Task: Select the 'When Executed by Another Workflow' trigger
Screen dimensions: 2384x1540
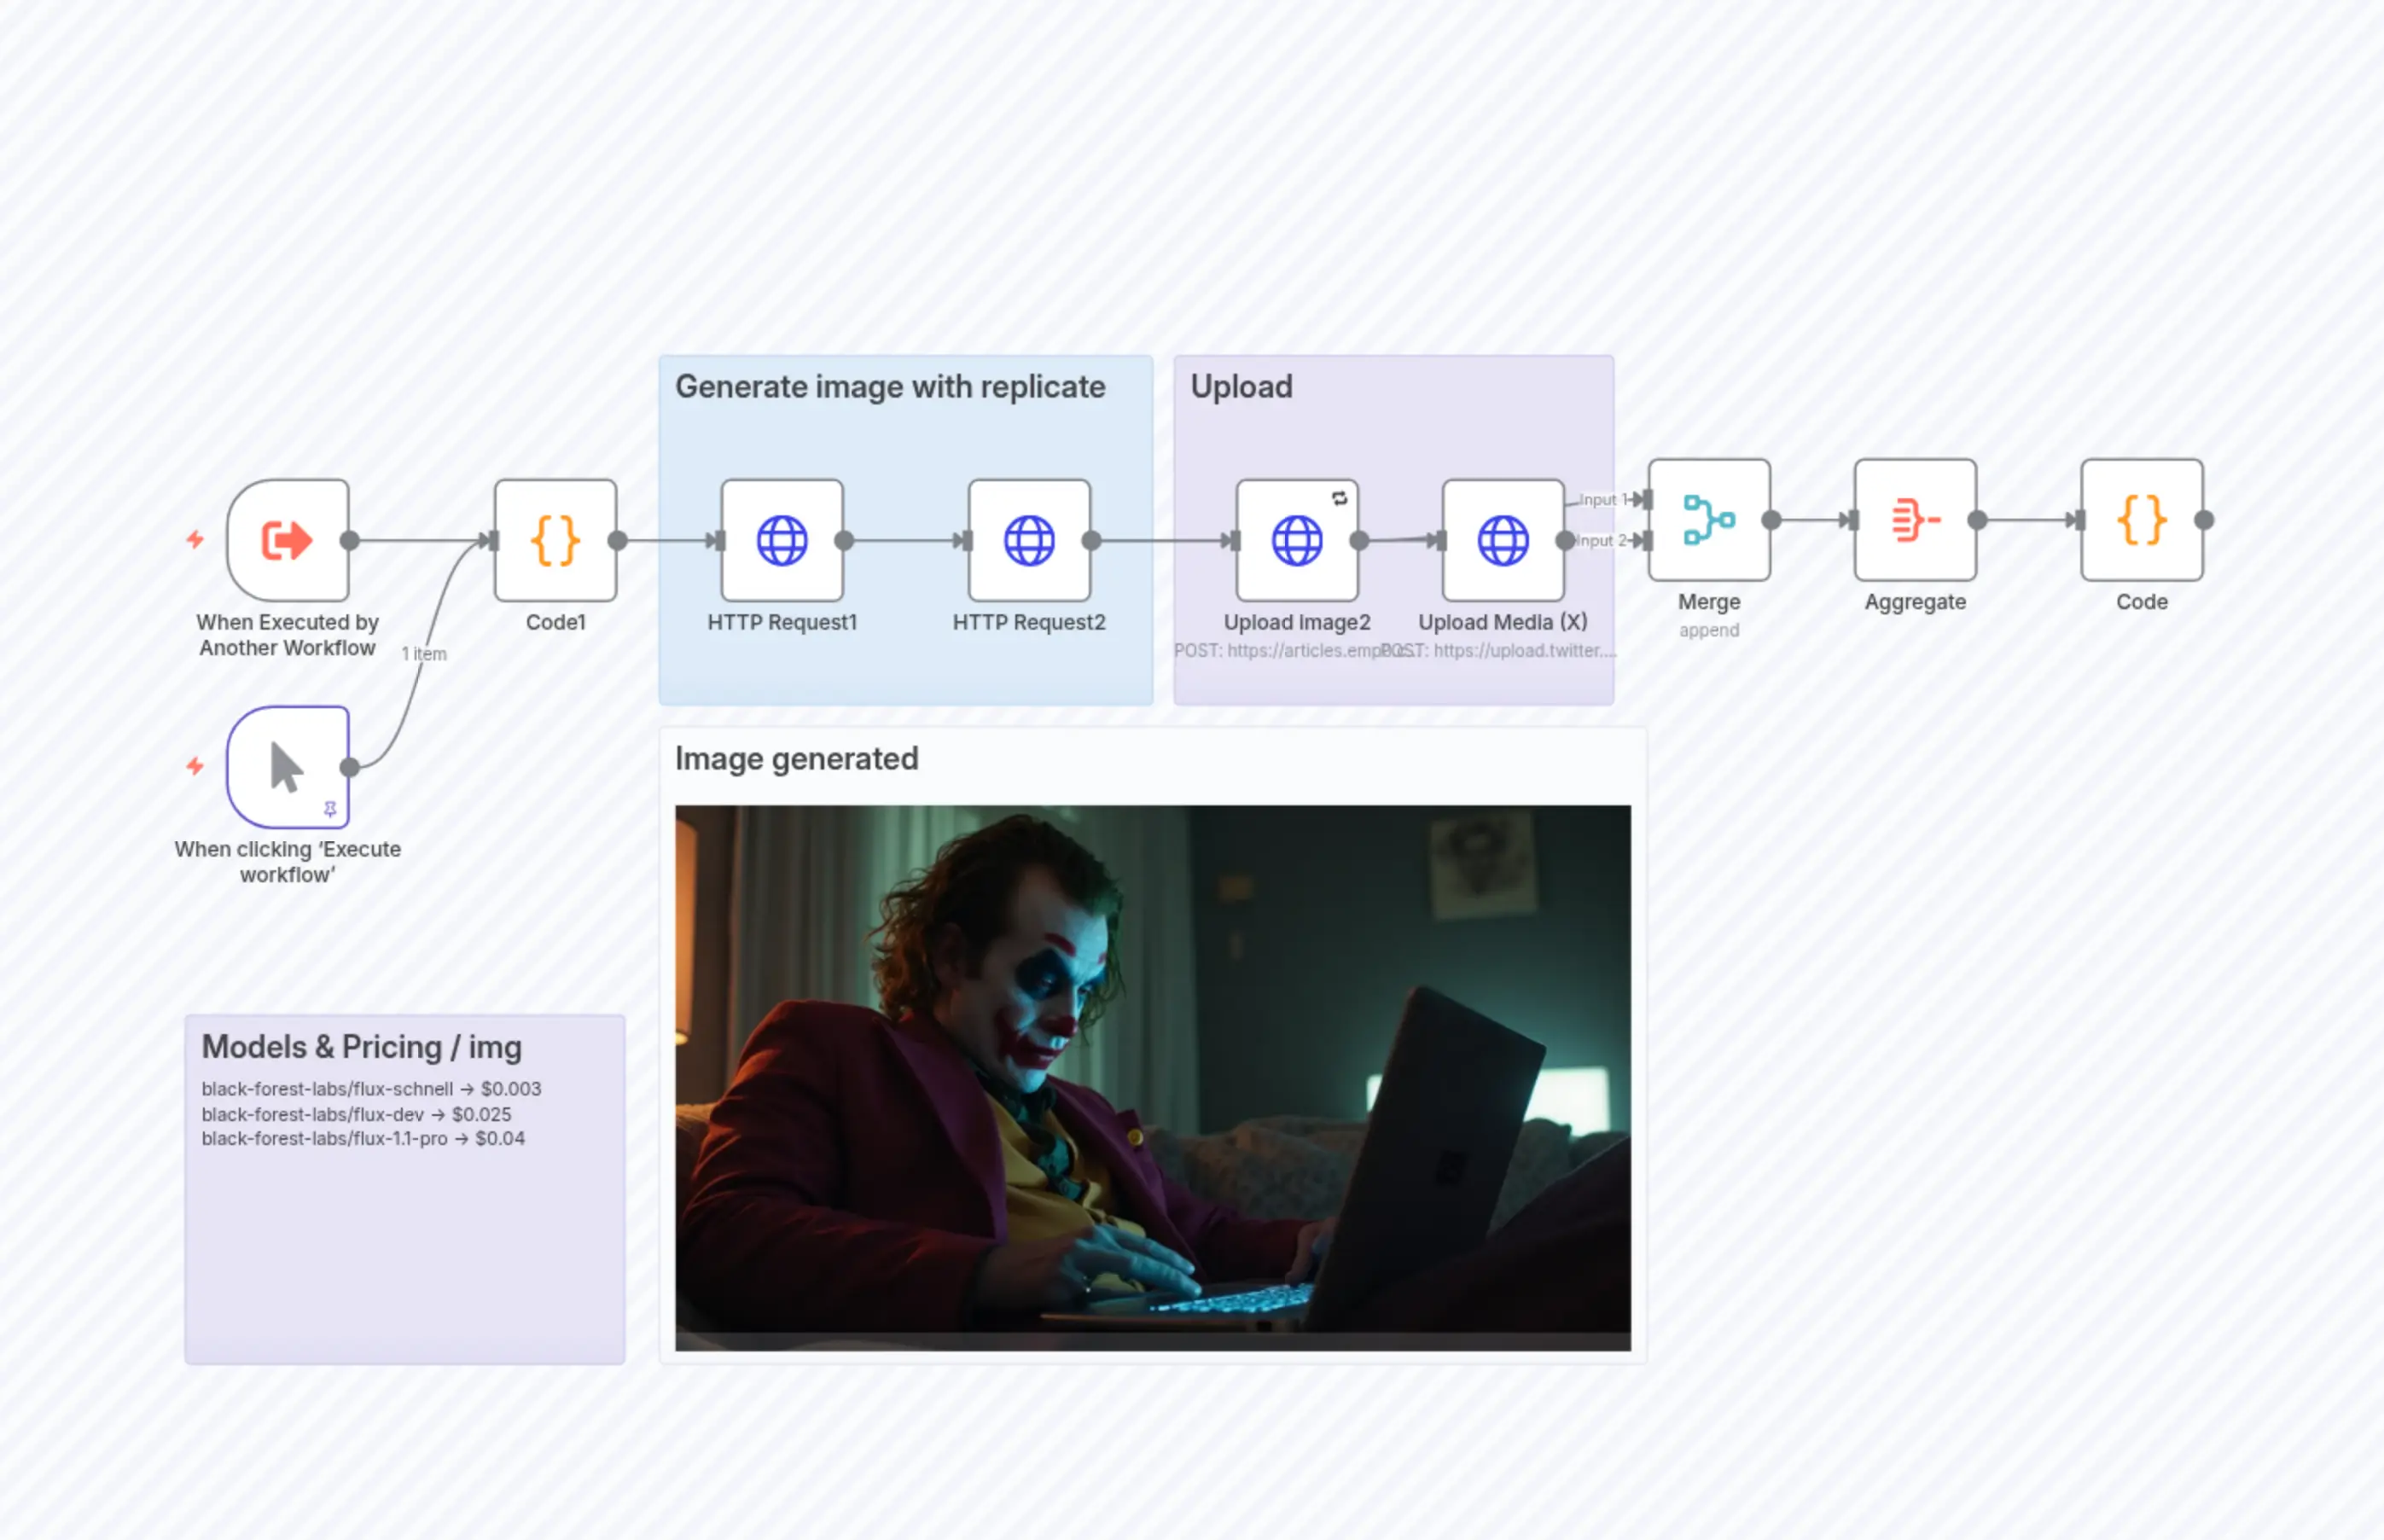Action: point(288,540)
